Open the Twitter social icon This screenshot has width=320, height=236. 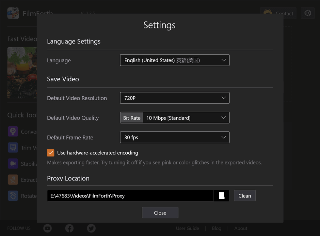pos(91,228)
